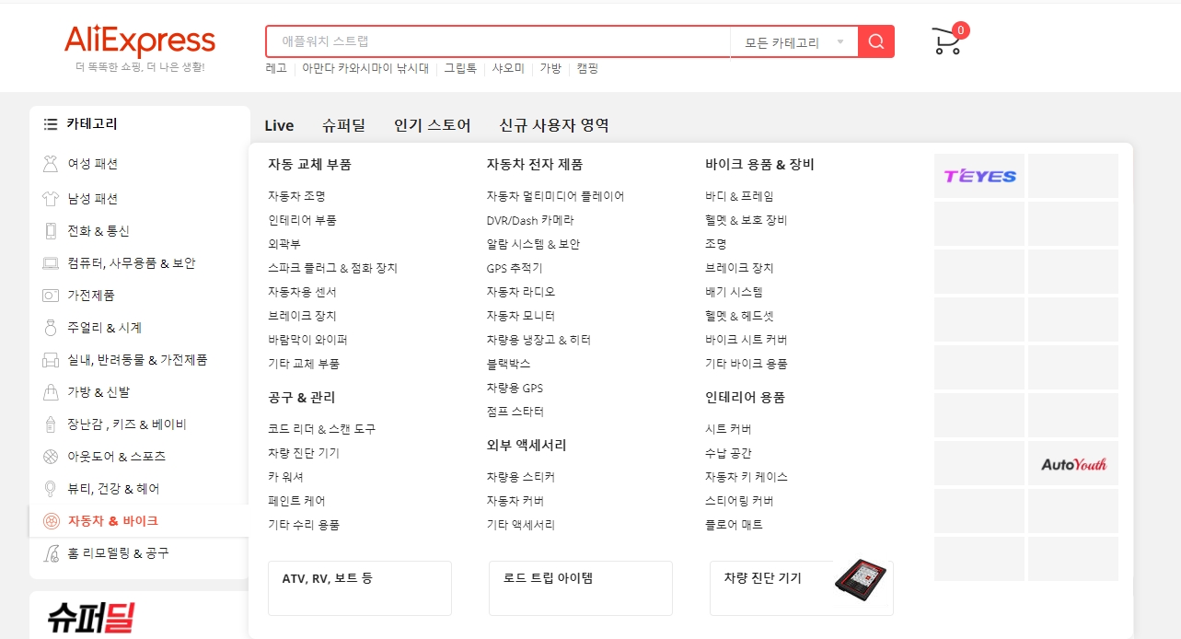Click the 아웃도어 & 스포츠 sidebar icon

(51, 456)
